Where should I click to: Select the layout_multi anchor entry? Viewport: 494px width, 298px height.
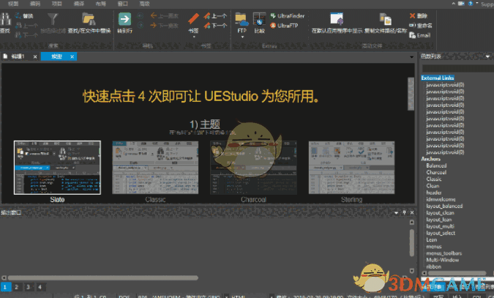pos(440,226)
